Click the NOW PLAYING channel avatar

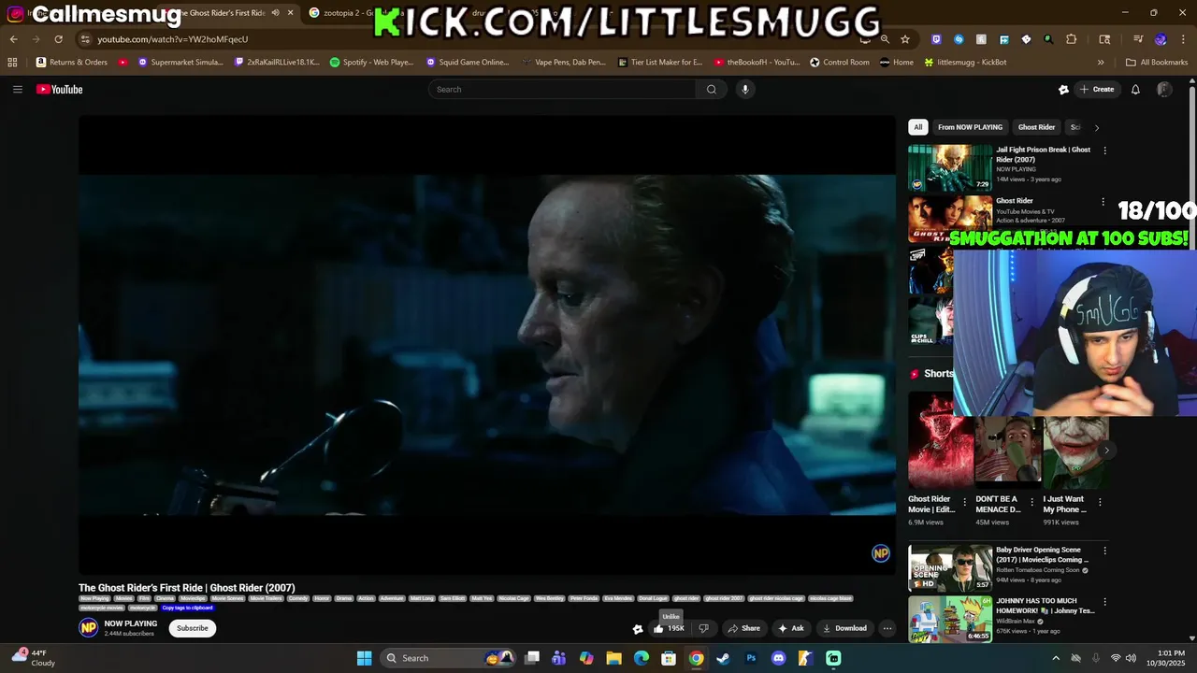point(88,628)
